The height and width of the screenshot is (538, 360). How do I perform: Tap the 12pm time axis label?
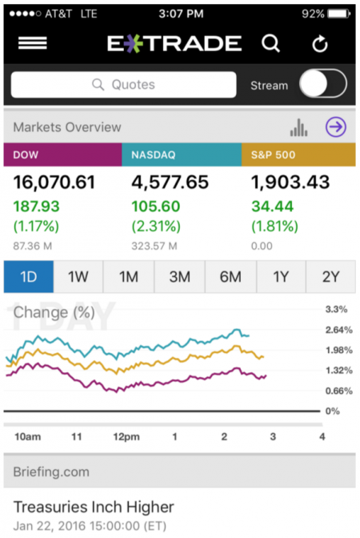[x=126, y=437]
